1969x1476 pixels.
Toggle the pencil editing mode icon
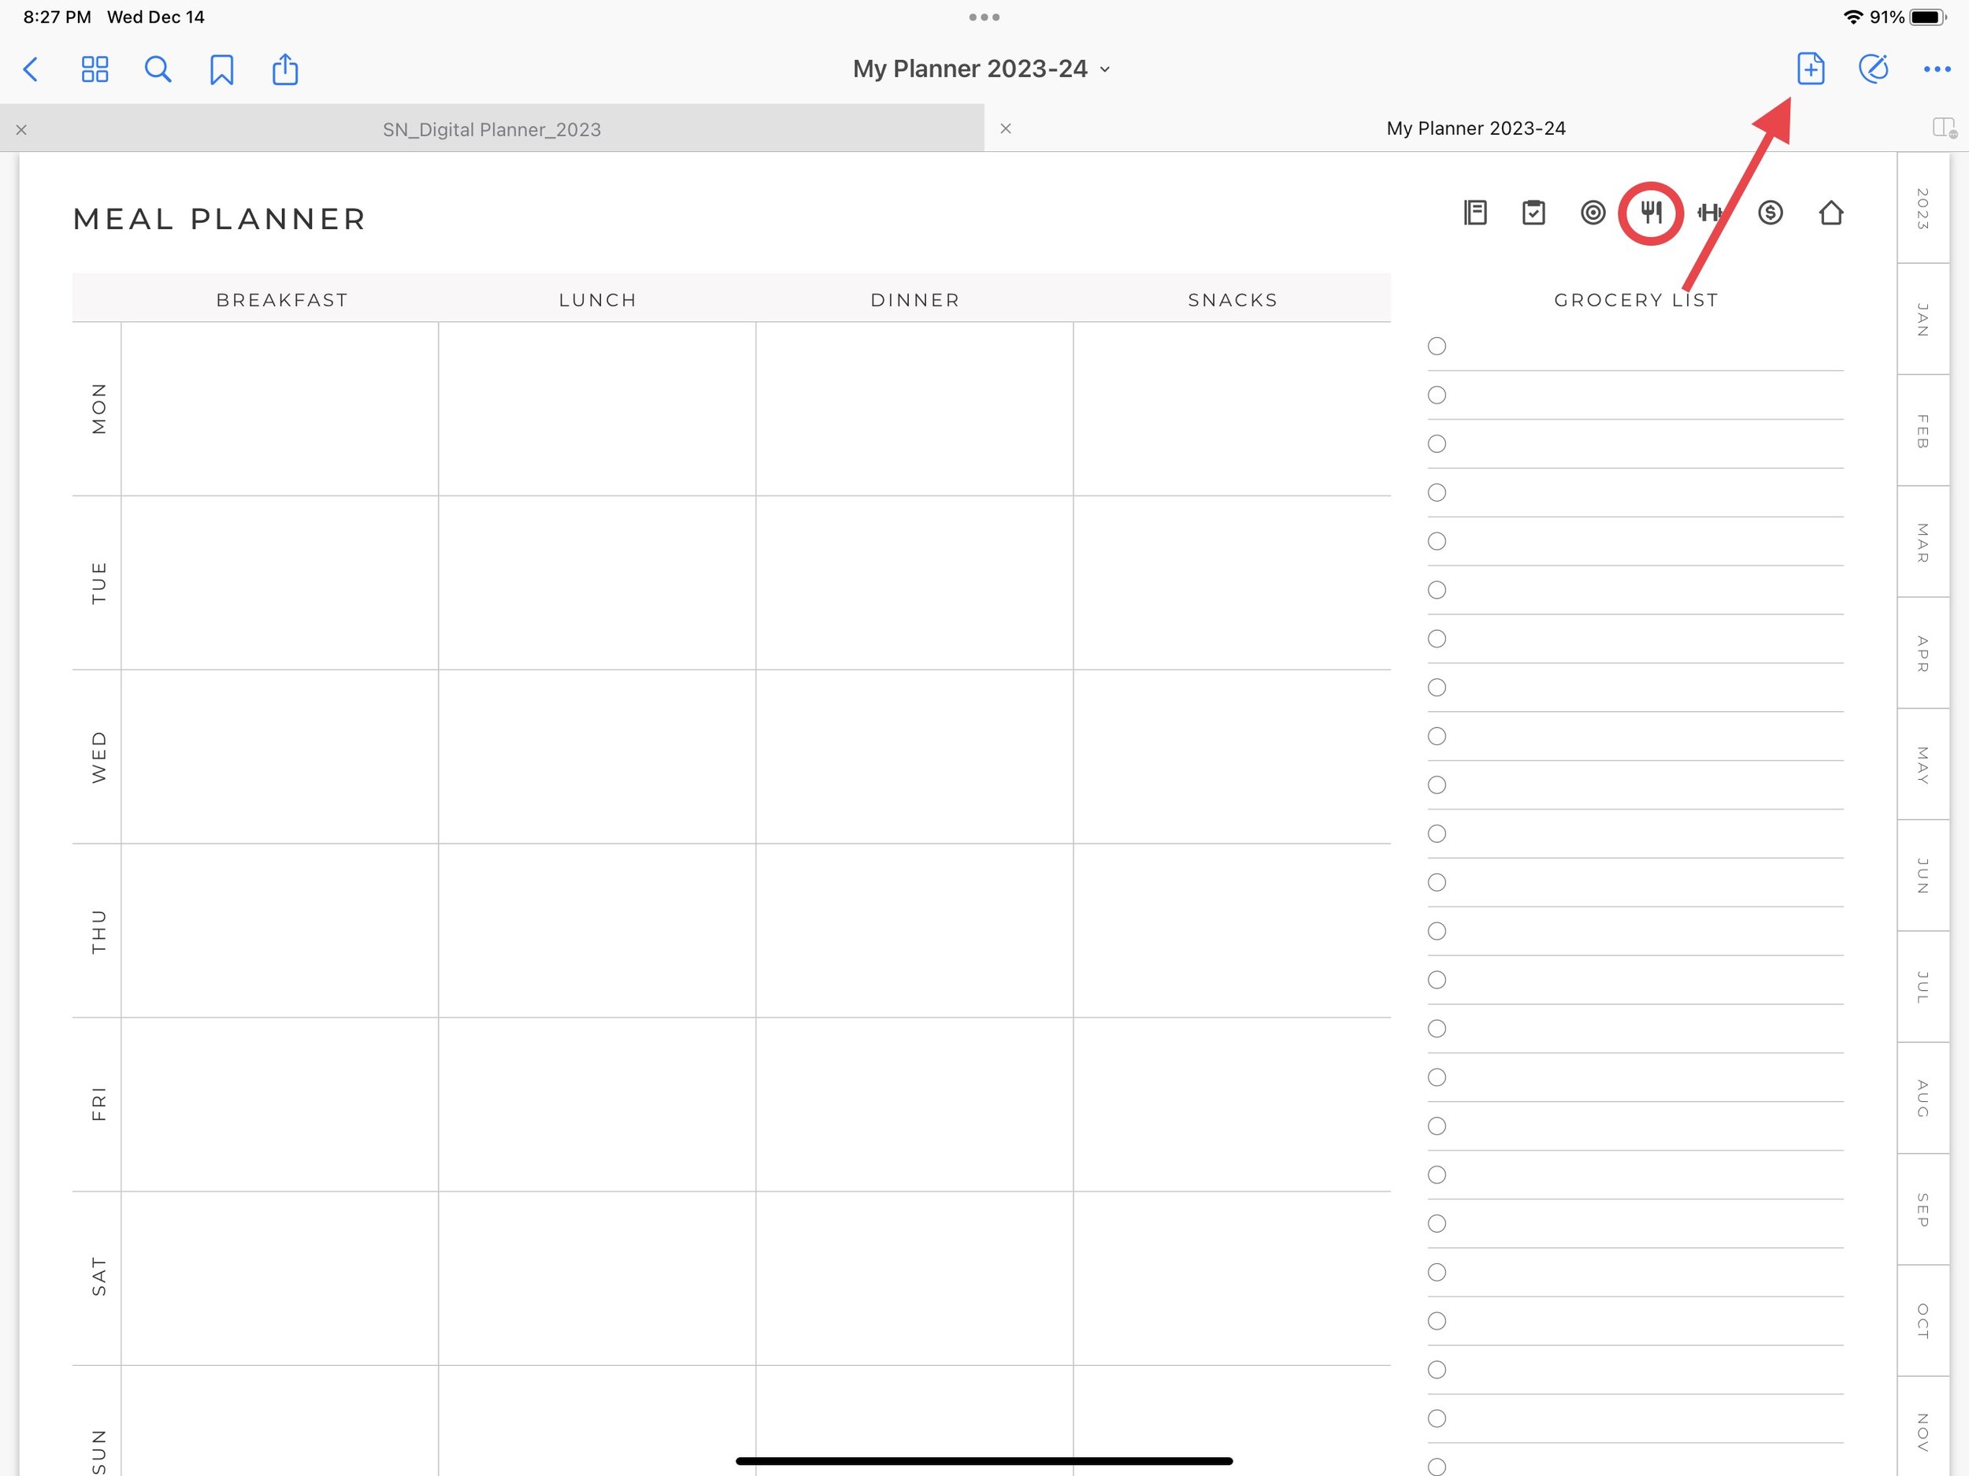point(1874,69)
